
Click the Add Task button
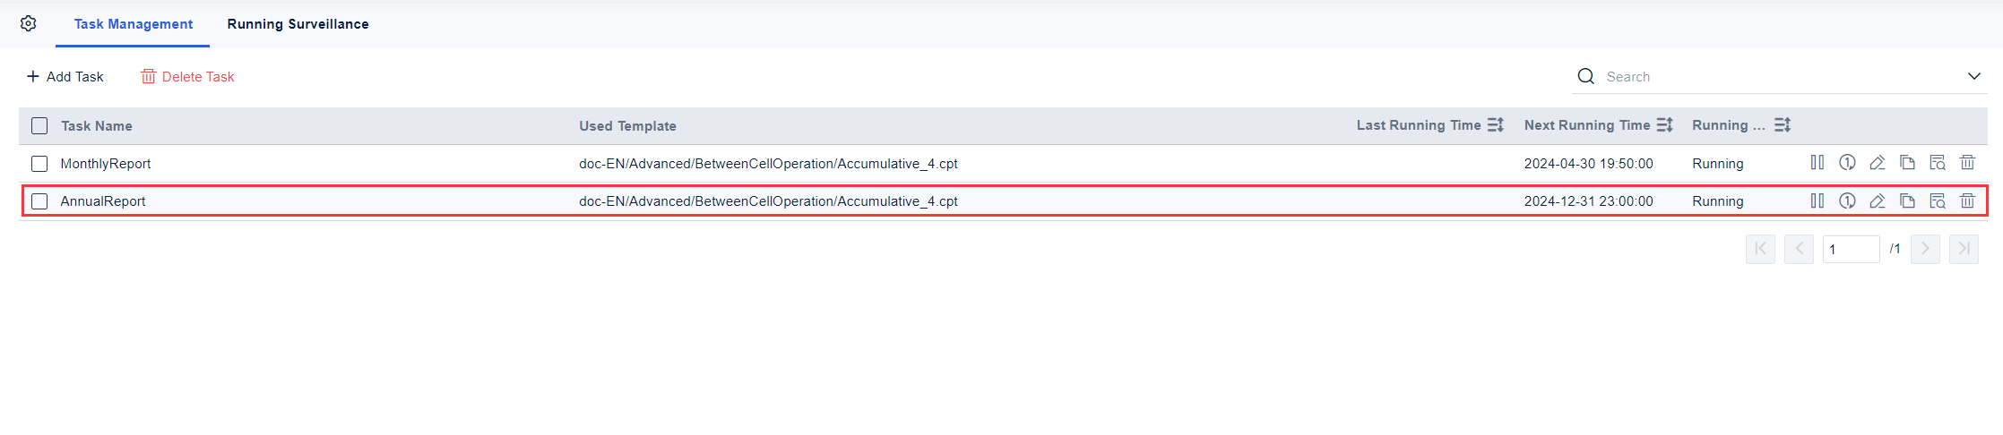coord(65,77)
